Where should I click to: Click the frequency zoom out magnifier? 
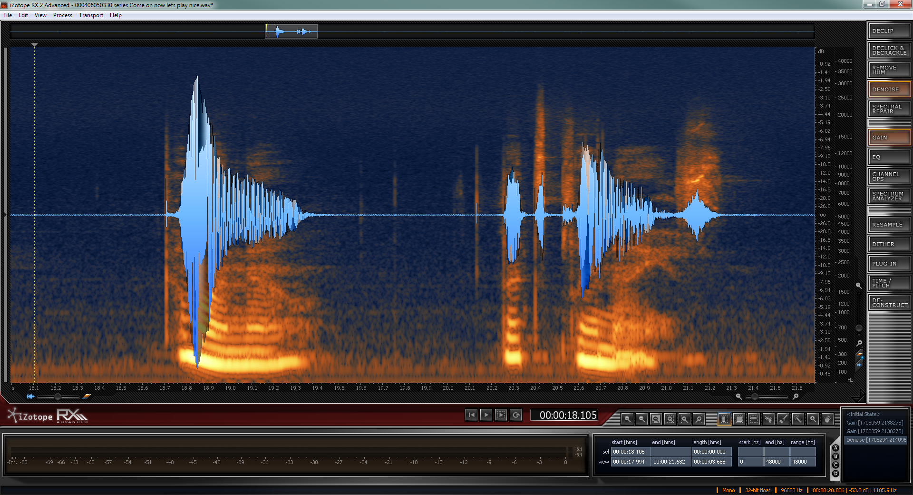coord(859,343)
